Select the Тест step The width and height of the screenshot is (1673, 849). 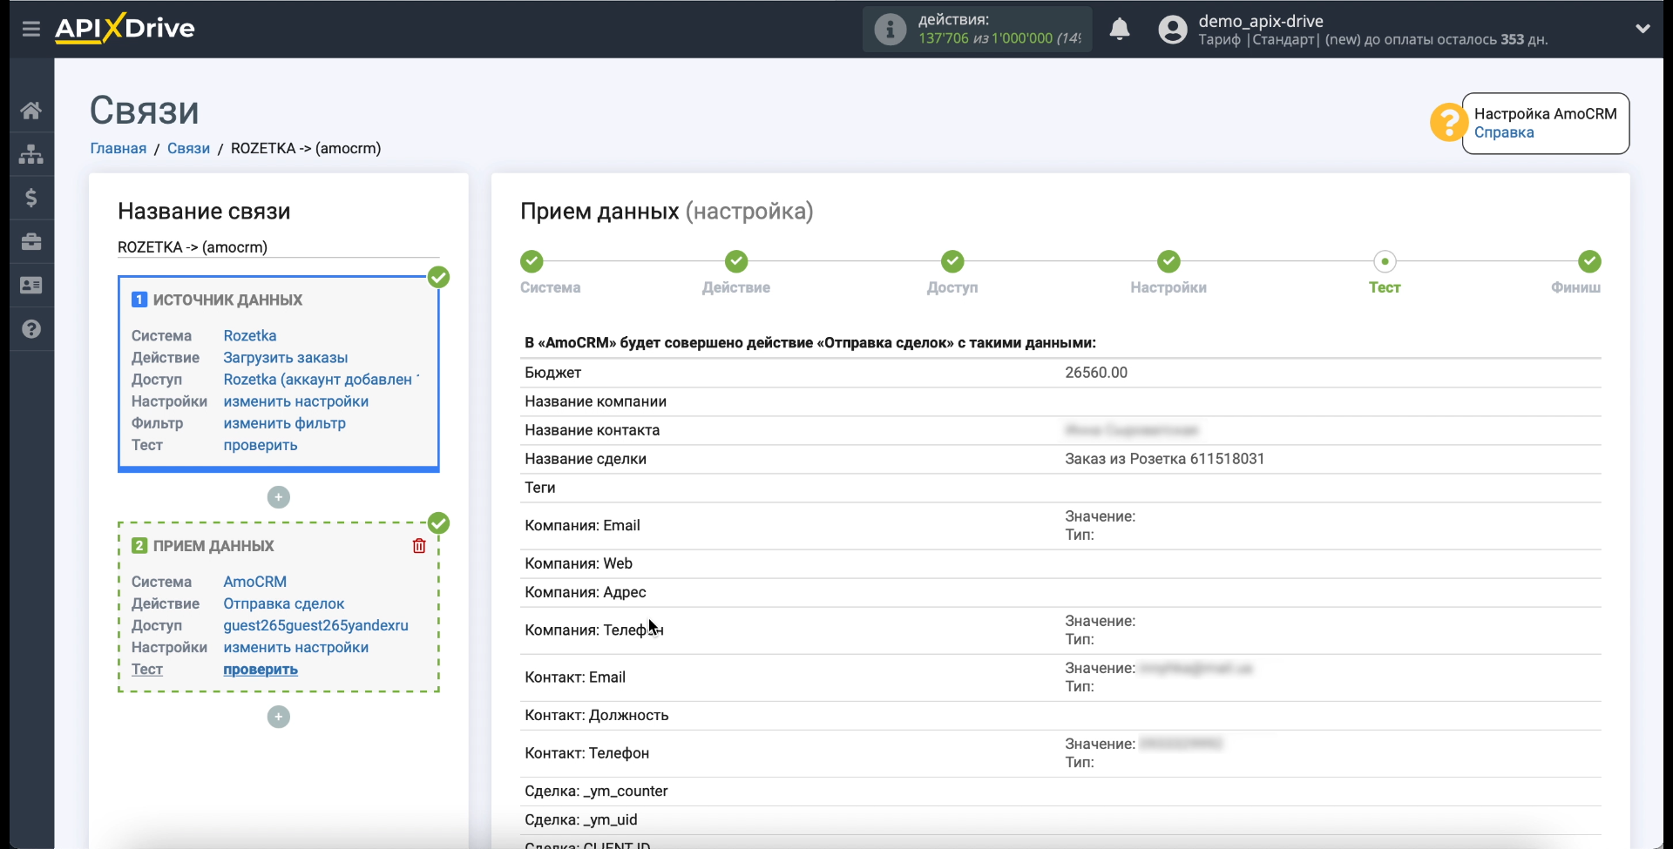click(1385, 287)
